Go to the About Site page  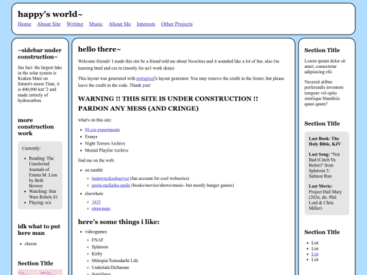point(49,24)
